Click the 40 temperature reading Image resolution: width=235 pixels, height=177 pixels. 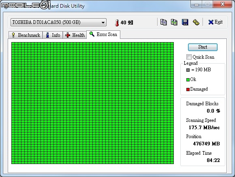pyautogui.click(x=127, y=23)
